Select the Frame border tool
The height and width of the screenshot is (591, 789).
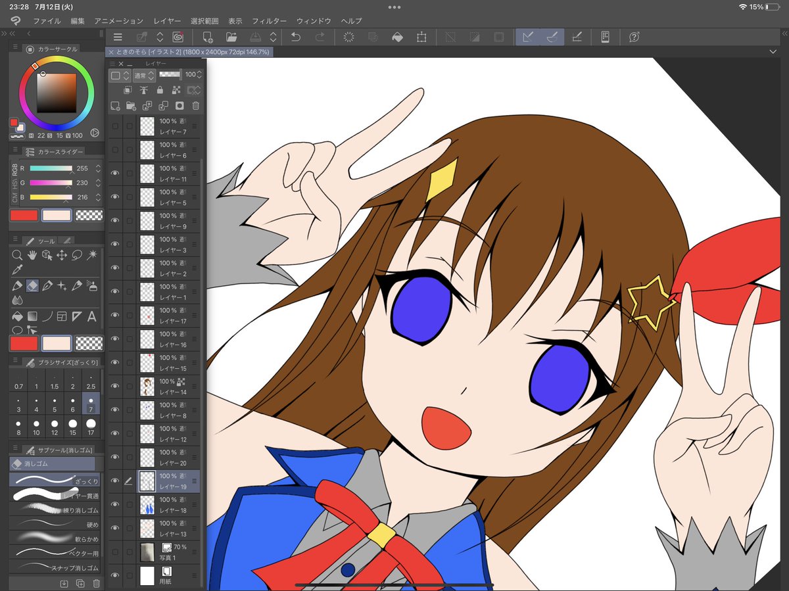pyautogui.click(x=62, y=316)
